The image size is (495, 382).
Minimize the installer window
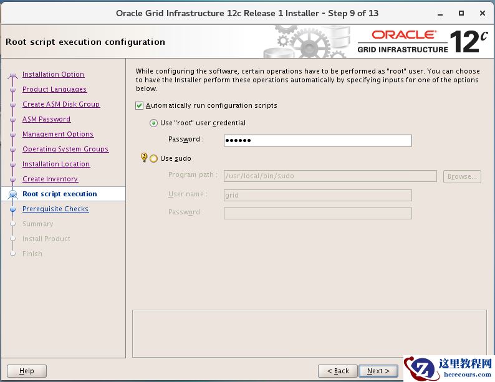440,13
